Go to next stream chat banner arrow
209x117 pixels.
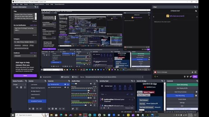(x=197, y=17)
